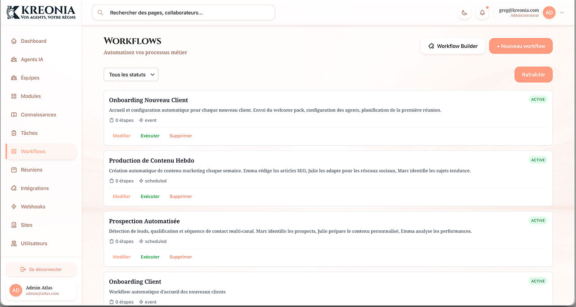Click the AD avatar color badge
The height and width of the screenshot is (307, 576).
click(x=549, y=12)
